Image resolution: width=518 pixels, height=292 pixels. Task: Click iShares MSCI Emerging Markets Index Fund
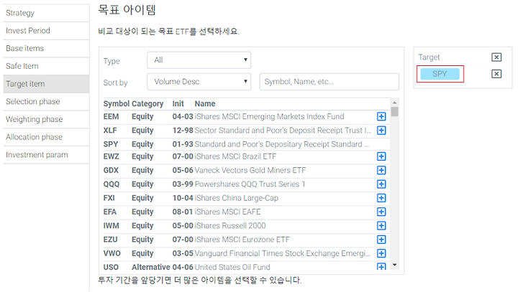pos(269,116)
